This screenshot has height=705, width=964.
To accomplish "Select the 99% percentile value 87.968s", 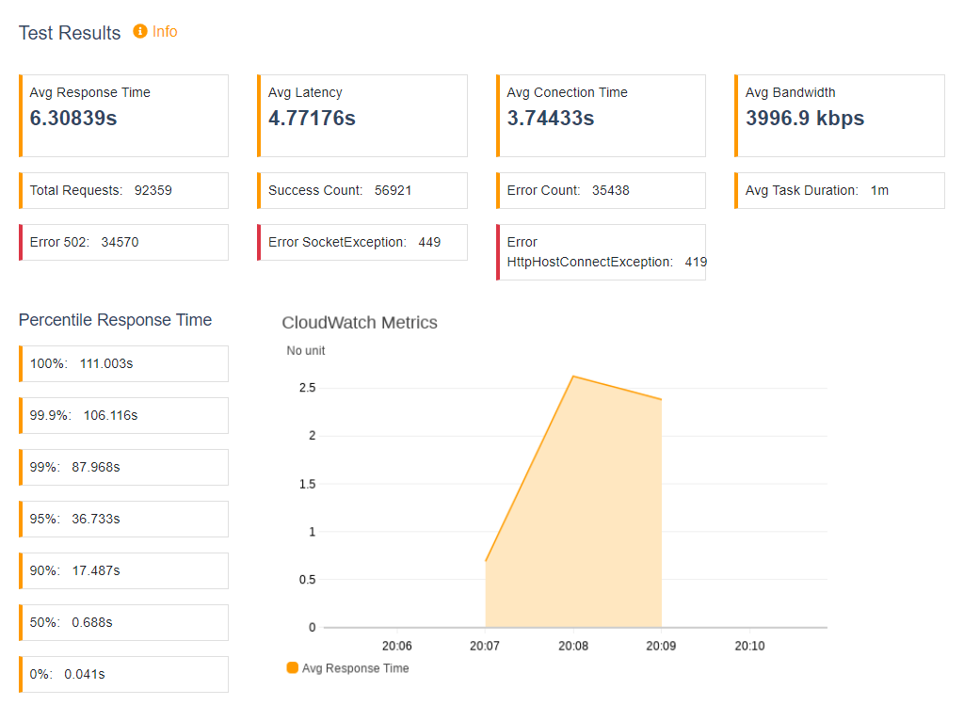I will [96, 467].
